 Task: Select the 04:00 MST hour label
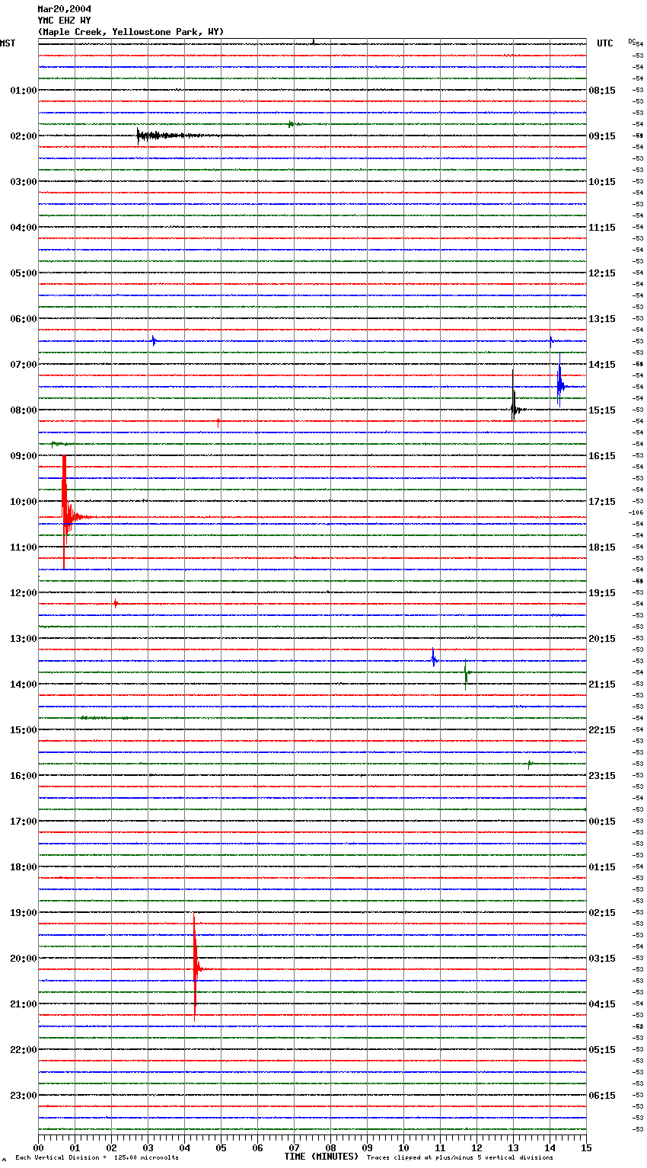coord(24,228)
